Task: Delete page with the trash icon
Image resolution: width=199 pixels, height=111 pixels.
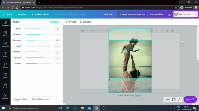Action: (172, 31)
